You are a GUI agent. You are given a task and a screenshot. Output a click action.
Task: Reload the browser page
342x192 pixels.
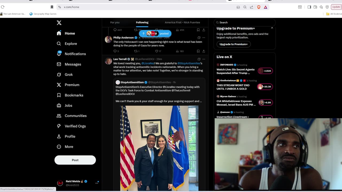point(3,7)
